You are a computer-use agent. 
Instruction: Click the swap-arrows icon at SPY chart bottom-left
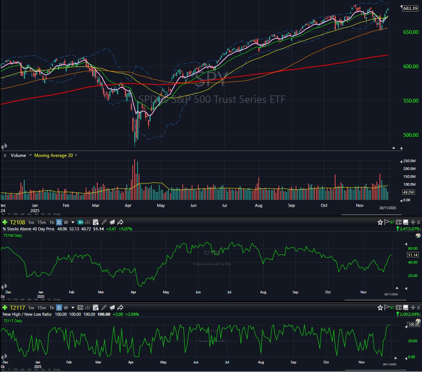[x=4, y=146]
